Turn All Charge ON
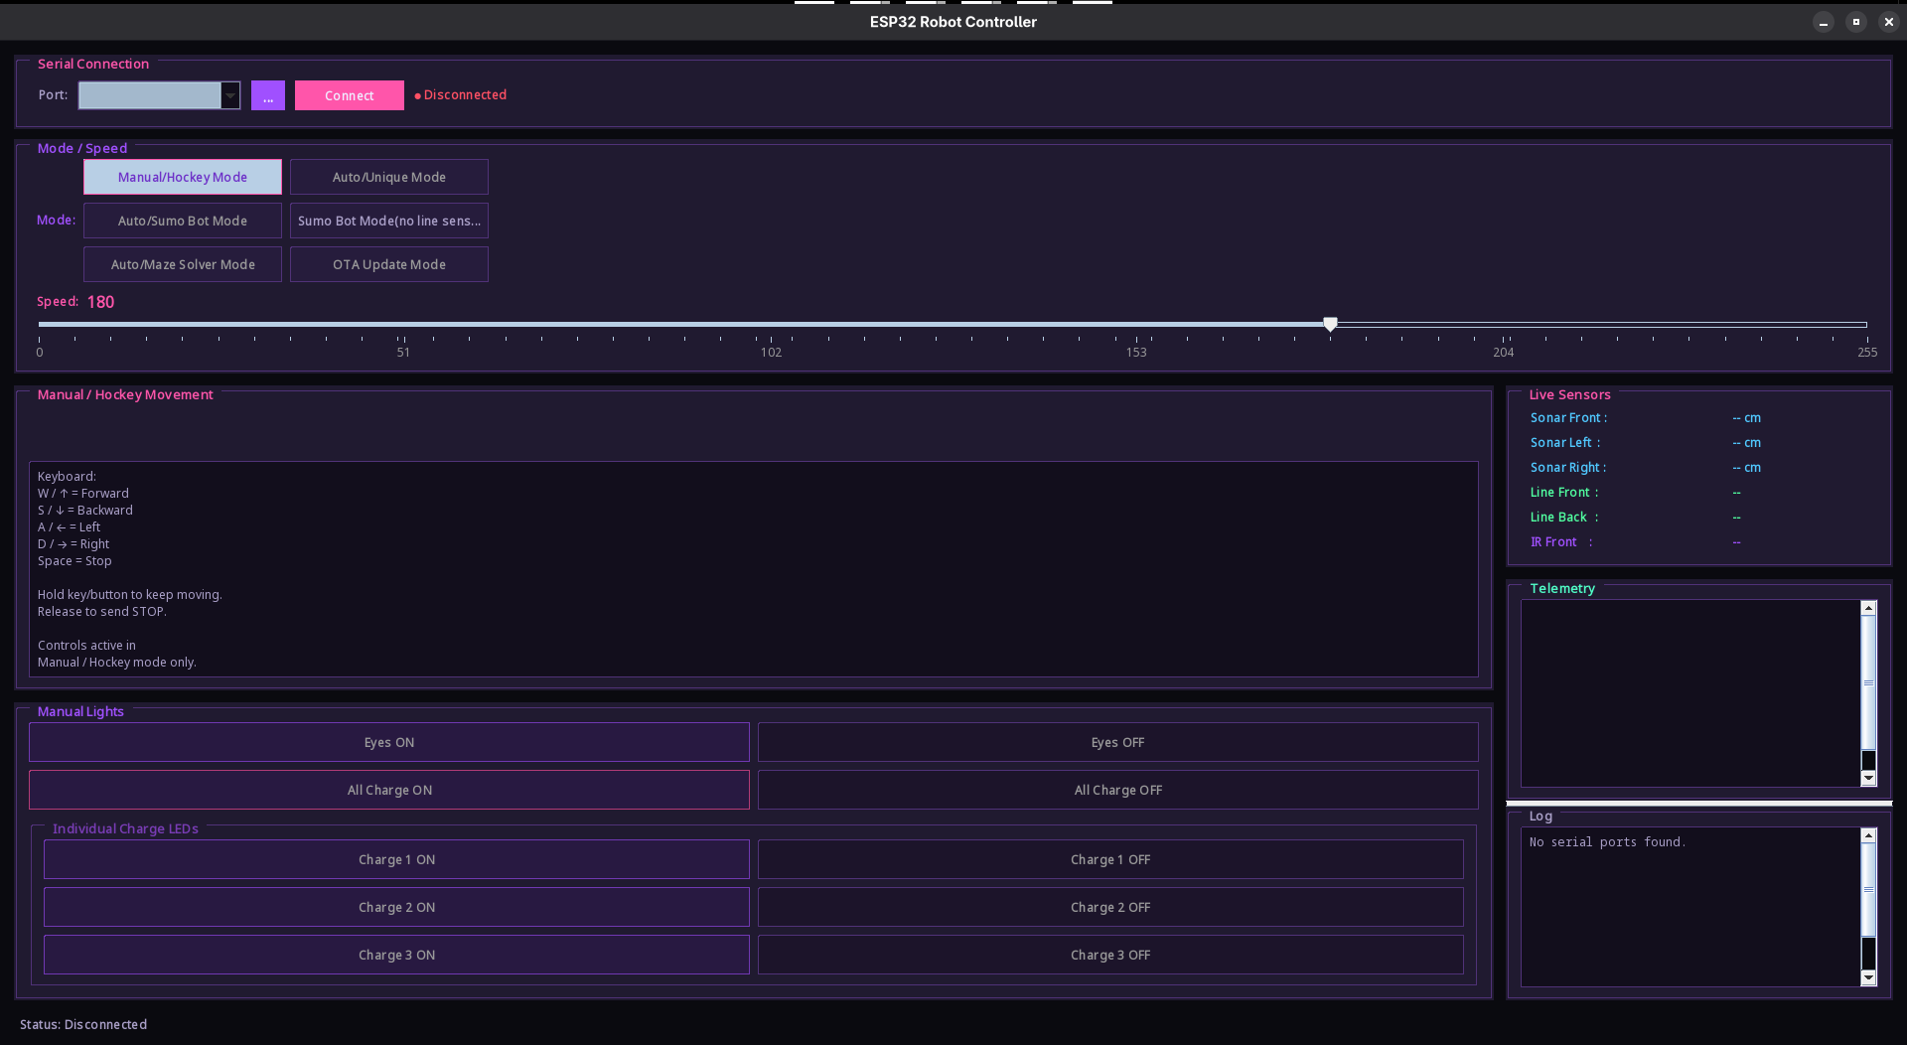Image resolution: width=1907 pixels, height=1045 pixels. click(389, 790)
